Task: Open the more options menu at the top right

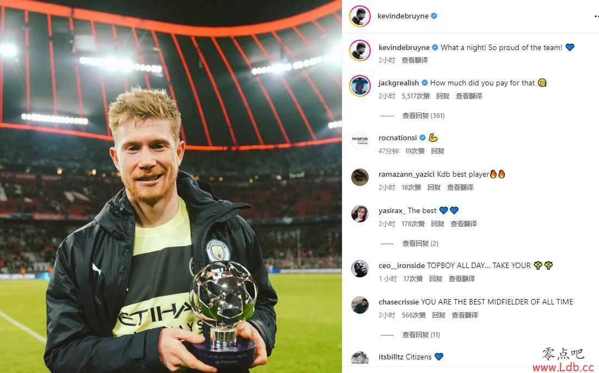Action: [596, 16]
